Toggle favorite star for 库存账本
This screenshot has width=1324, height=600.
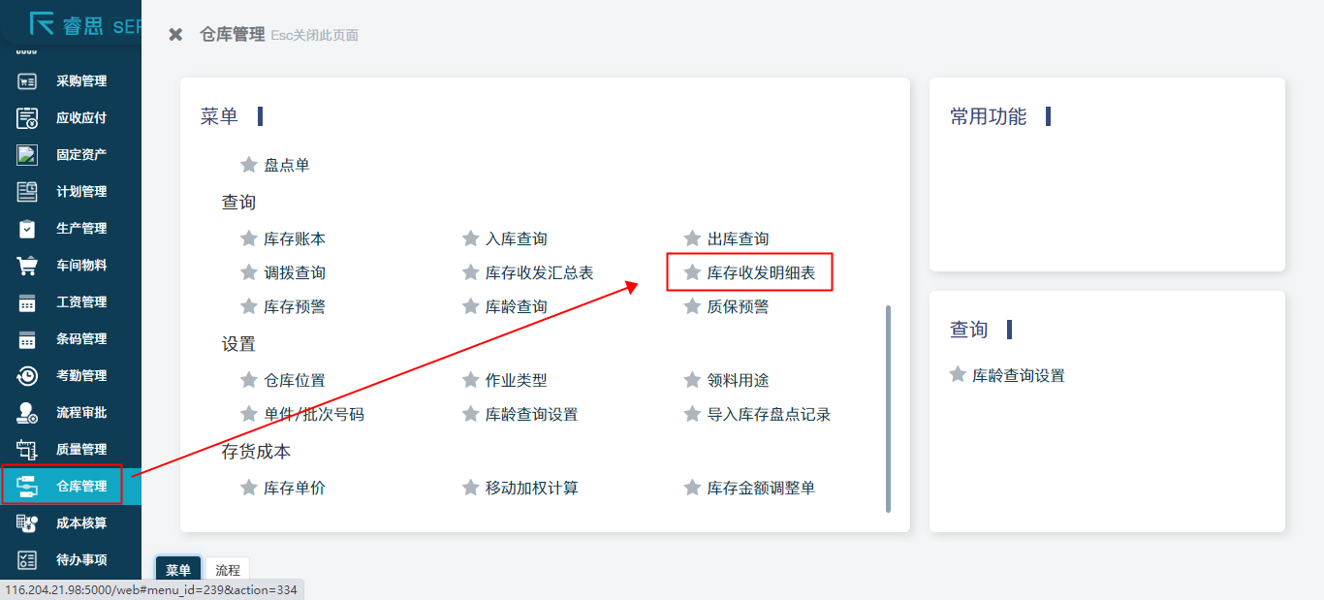[248, 238]
